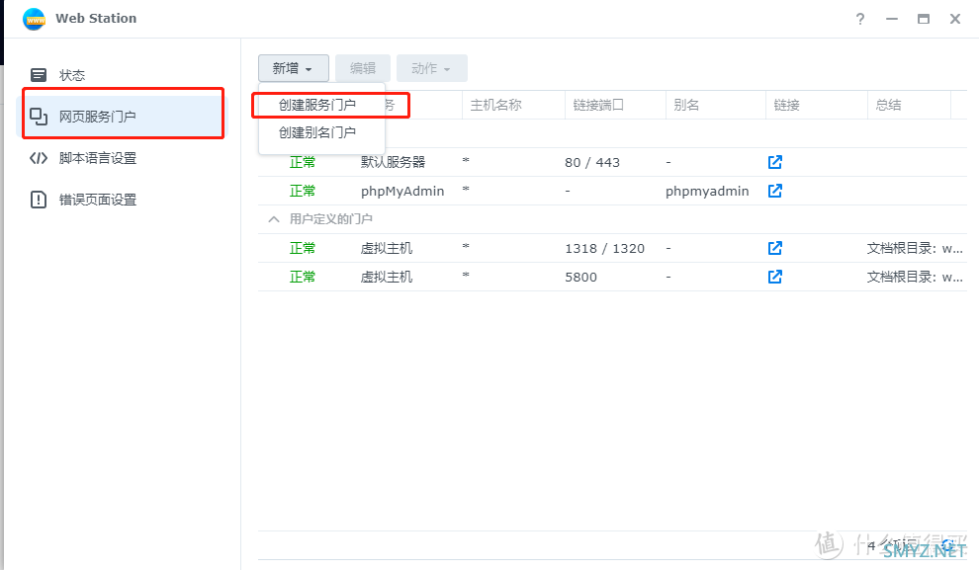Open the help question mark icon
The image size is (979, 570).
click(860, 20)
